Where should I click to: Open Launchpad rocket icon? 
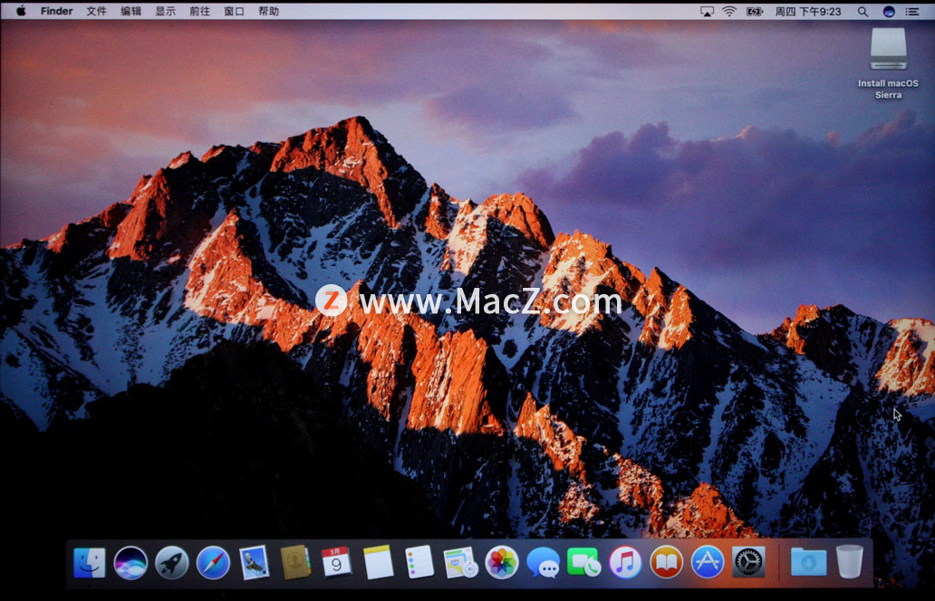pyautogui.click(x=172, y=563)
